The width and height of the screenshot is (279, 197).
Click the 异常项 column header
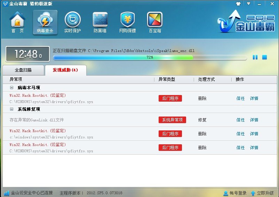16,79
